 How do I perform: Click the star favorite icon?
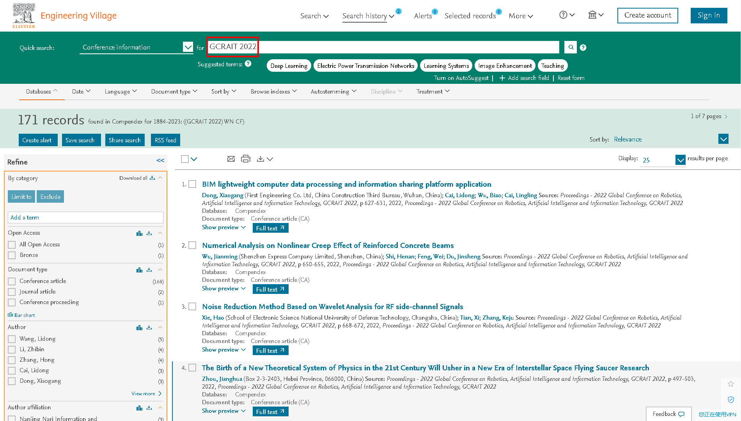tap(731, 384)
